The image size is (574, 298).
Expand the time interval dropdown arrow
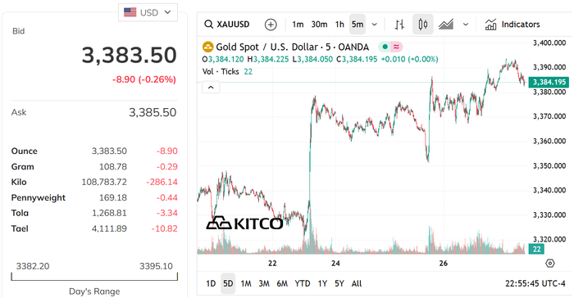click(x=374, y=25)
